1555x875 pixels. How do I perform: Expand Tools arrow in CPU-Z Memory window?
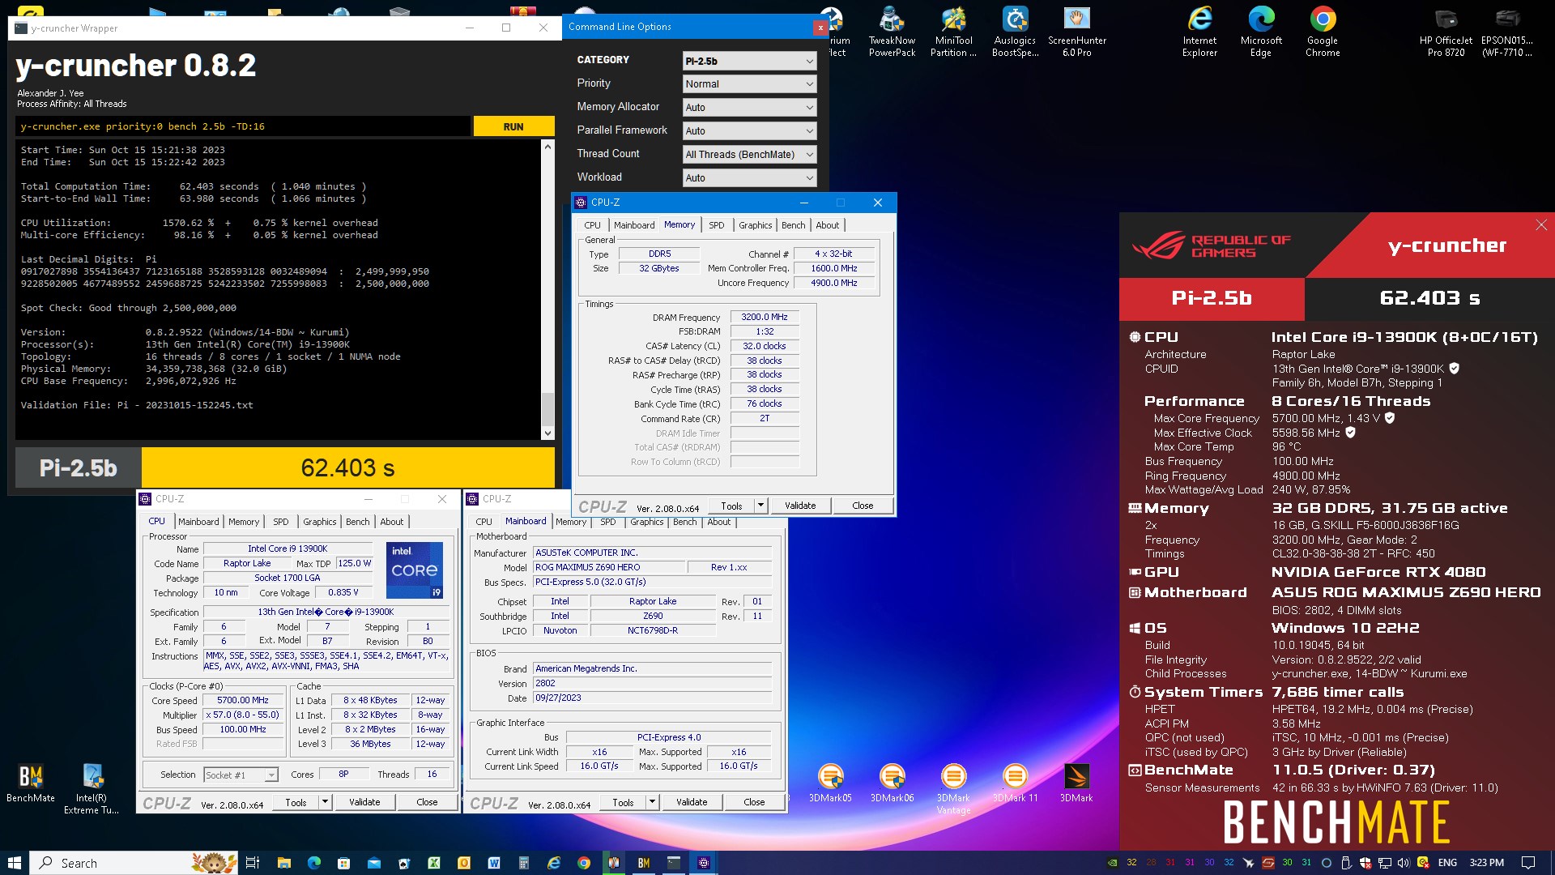point(760,506)
